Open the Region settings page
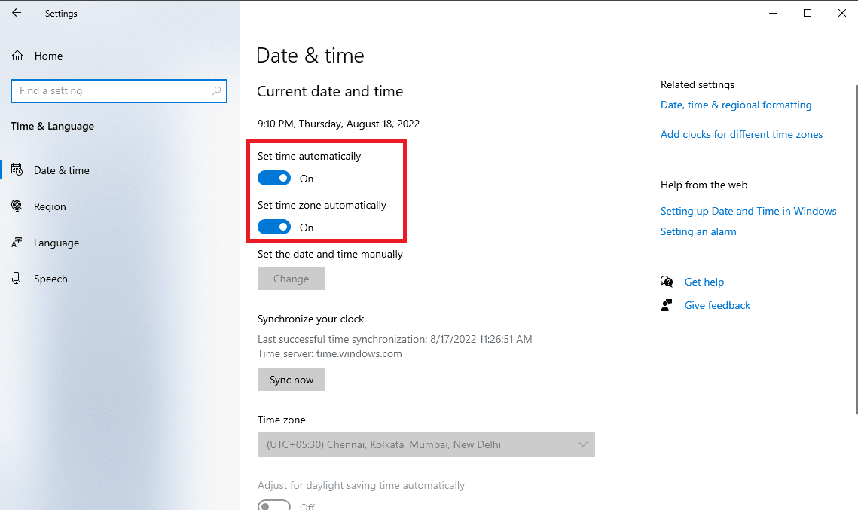 [50, 206]
